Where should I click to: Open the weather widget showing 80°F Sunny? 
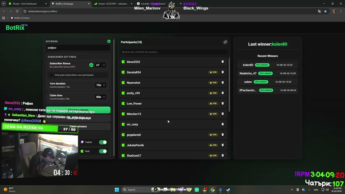tap(10, 190)
